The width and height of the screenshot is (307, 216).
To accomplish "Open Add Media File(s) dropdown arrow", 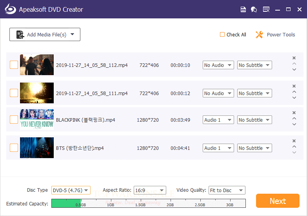I will click(x=73, y=34).
